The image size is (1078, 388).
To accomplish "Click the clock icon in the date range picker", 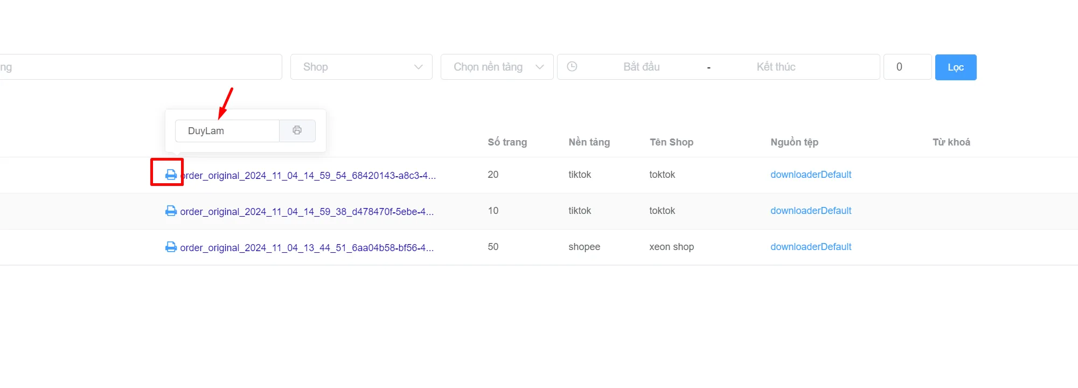I will (x=572, y=66).
